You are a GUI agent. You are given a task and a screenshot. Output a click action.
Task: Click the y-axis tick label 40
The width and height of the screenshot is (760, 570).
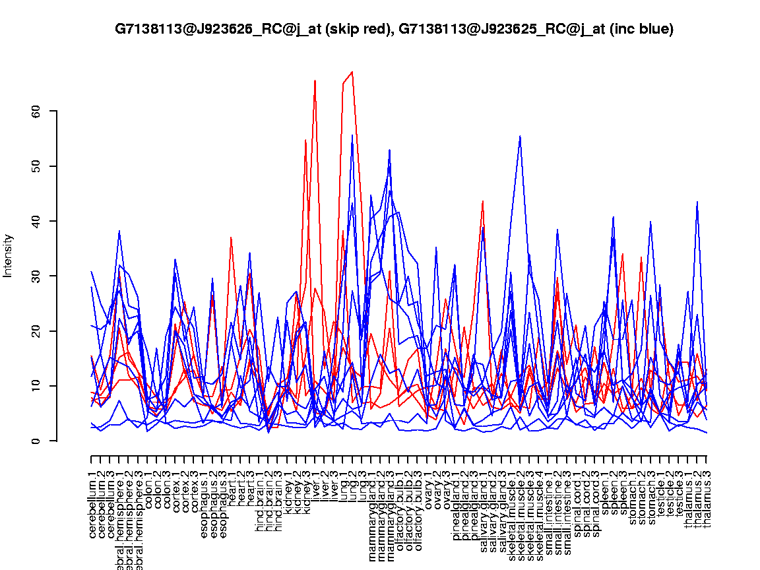(36, 220)
